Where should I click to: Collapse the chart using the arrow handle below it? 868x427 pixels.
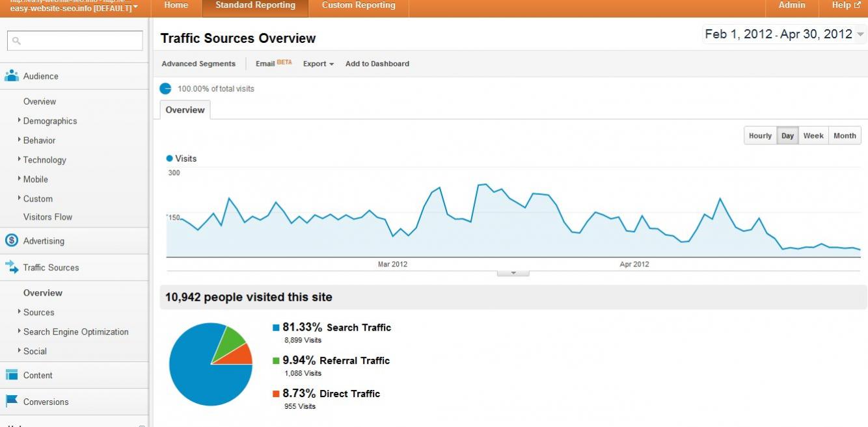pyautogui.click(x=513, y=273)
